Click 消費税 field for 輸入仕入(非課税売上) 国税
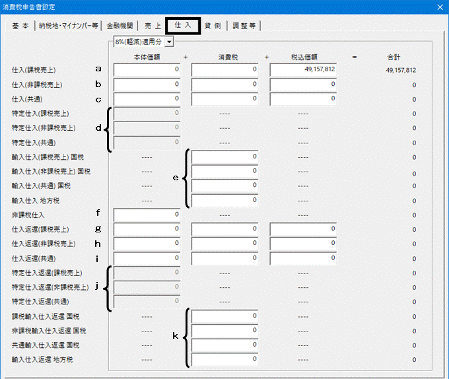Image resolution: width=449 pixels, height=379 pixels. click(x=224, y=171)
